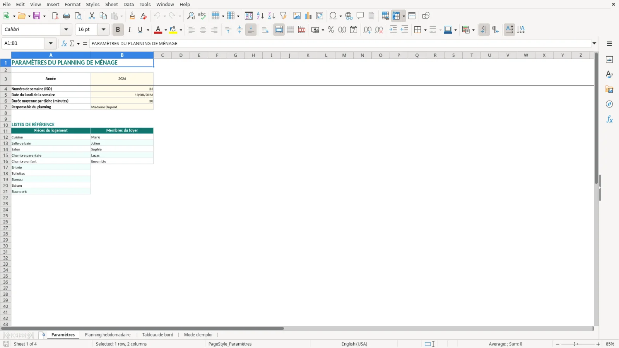Run the spelling check

202,16
